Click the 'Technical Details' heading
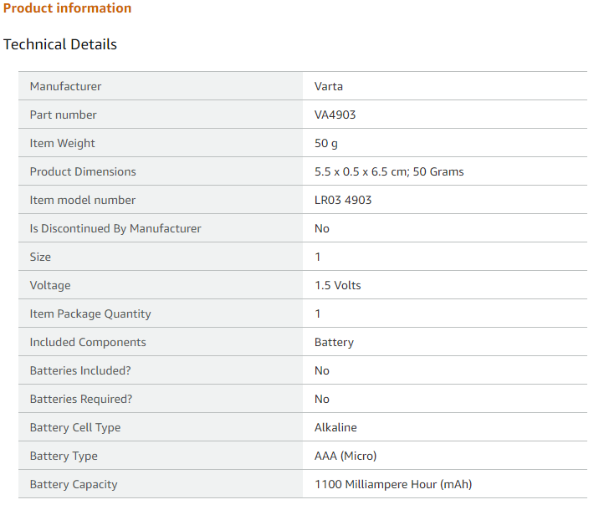Image resolution: width=604 pixels, height=515 pixels. click(x=60, y=44)
